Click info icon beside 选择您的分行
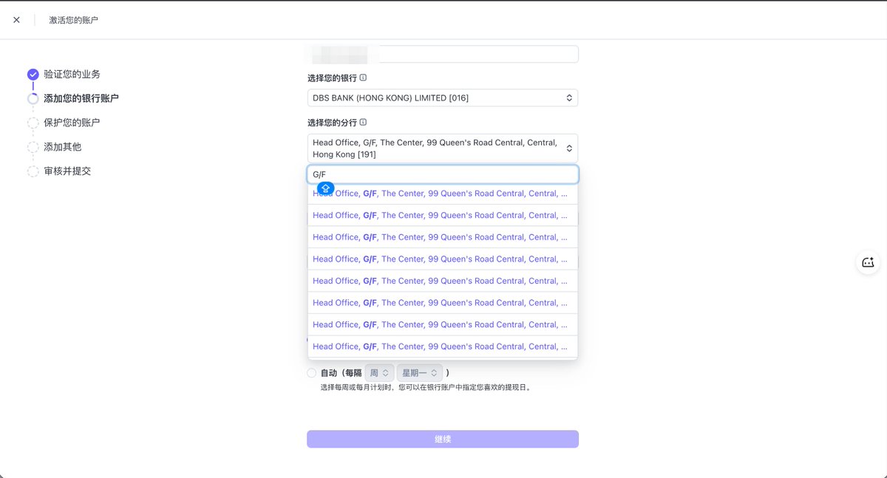 pyautogui.click(x=363, y=123)
